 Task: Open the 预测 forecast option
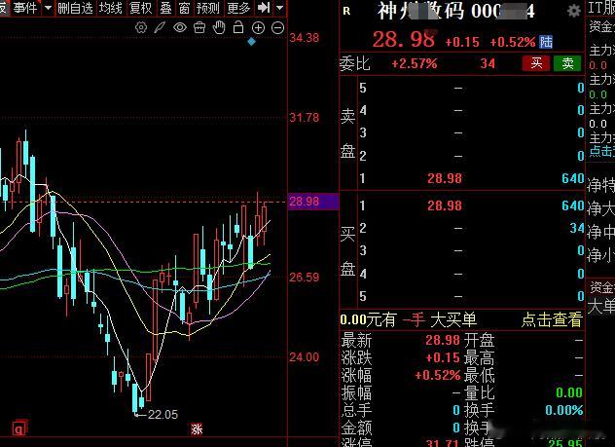(x=208, y=8)
